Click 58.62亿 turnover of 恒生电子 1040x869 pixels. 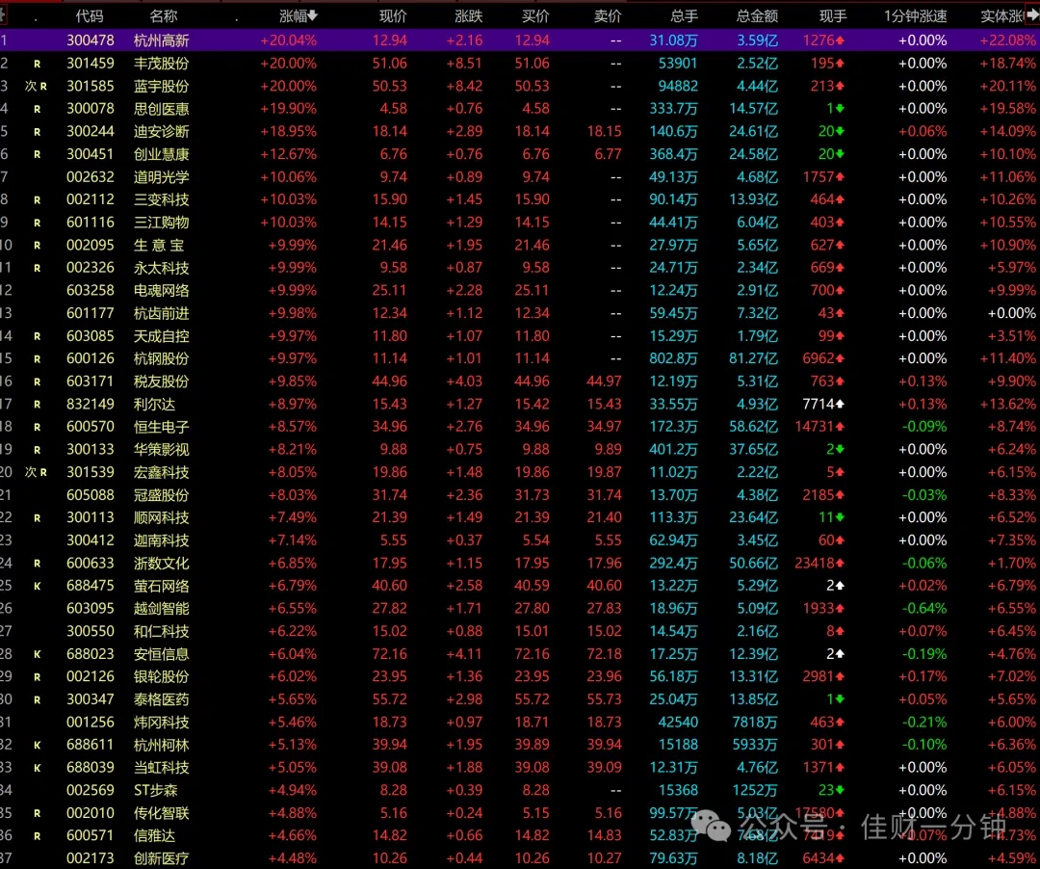(753, 427)
